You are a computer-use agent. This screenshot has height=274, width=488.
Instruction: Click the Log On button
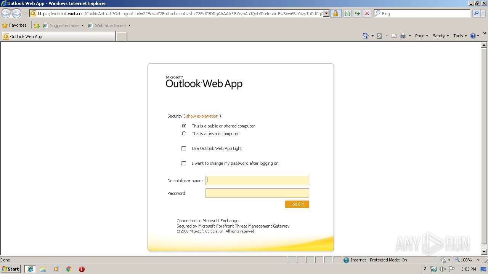coord(297,204)
